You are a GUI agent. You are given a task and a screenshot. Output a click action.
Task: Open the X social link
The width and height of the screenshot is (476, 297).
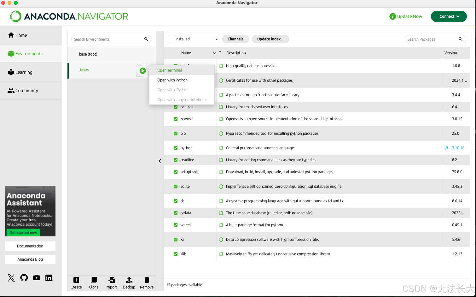pos(11,278)
